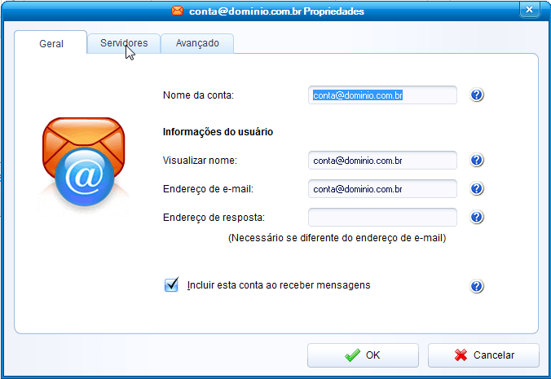Screen dimensions: 551x379
Task: Show help for Endereço de resposta
Action: (x=477, y=217)
